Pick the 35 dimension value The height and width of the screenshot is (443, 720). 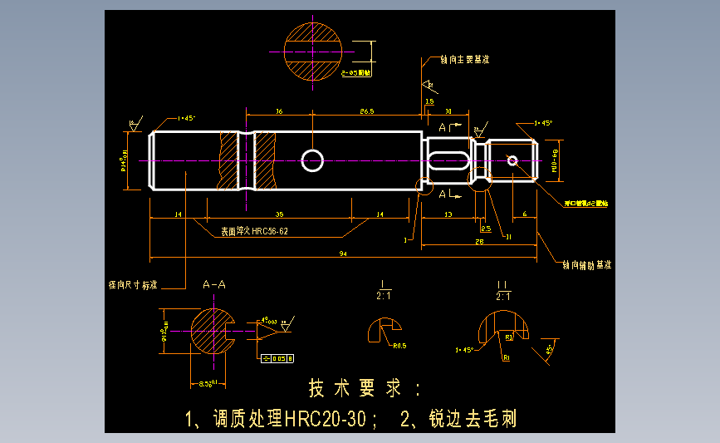[279, 214]
